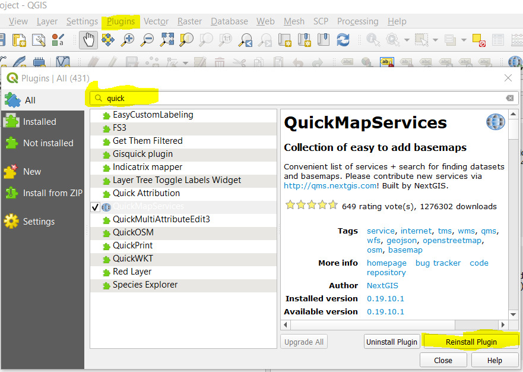Select the Identify Features tool
This screenshot has height=372, width=523.
click(x=373, y=40)
